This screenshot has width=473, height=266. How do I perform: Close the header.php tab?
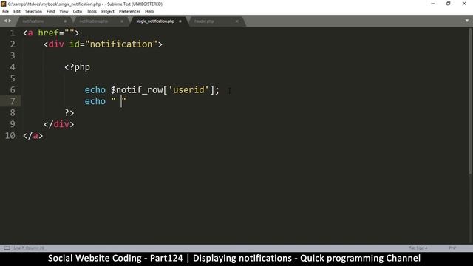pos(237,21)
